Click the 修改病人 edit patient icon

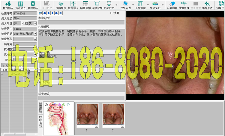20,5
